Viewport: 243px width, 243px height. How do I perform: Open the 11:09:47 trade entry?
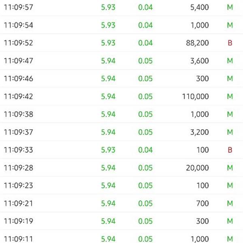click(x=122, y=61)
